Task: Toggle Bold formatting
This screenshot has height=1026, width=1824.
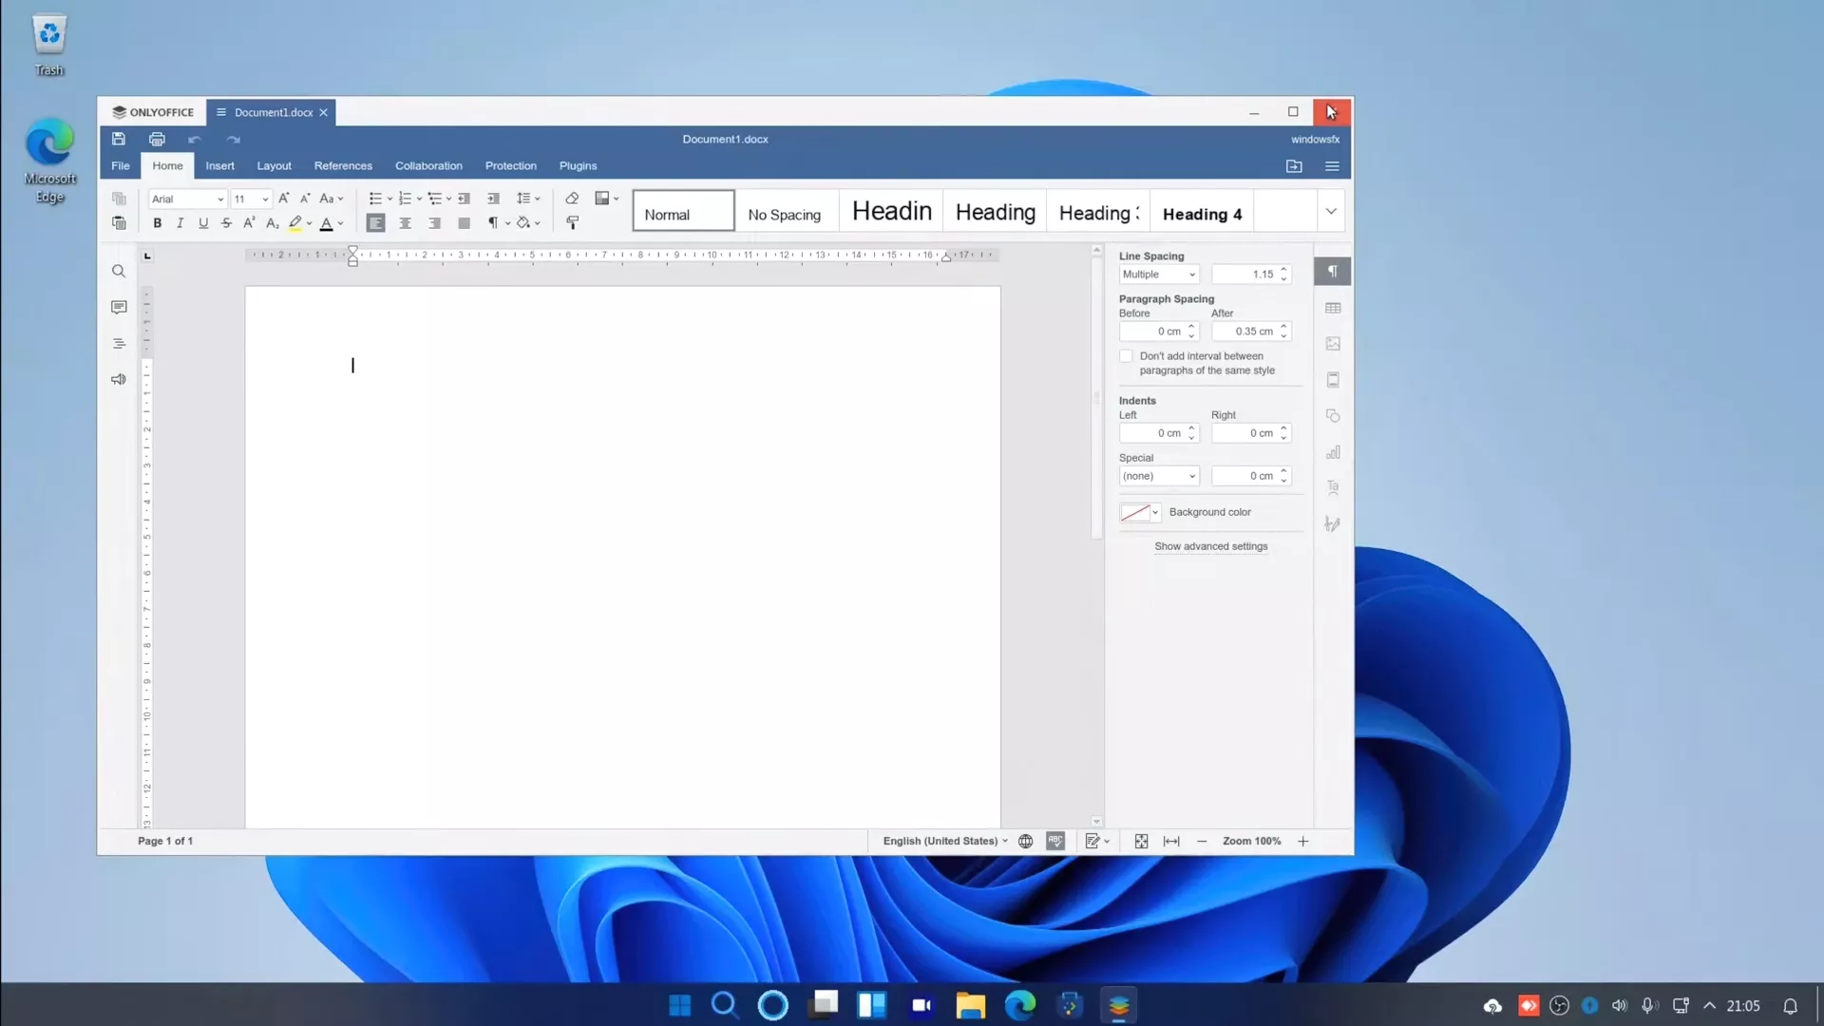Action: (158, 223)
